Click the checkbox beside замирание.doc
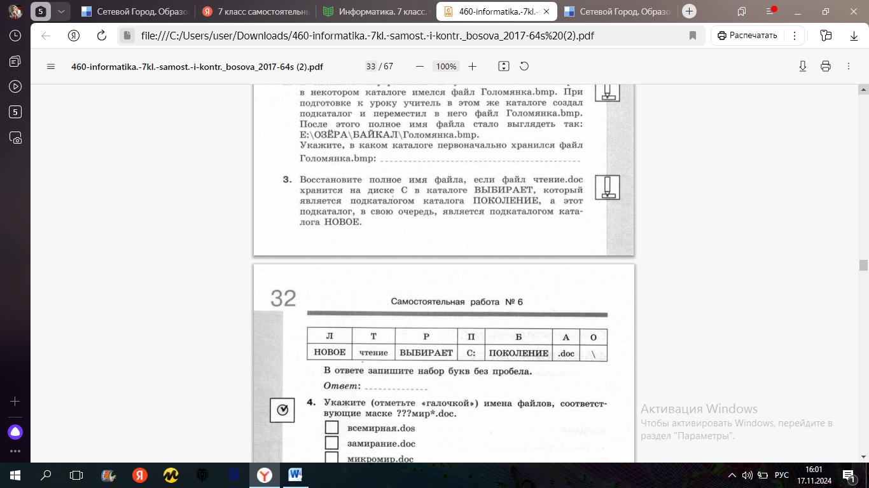The height and width of the screenshot is (488, 869). pyautogui.click(x=331, y=443)
